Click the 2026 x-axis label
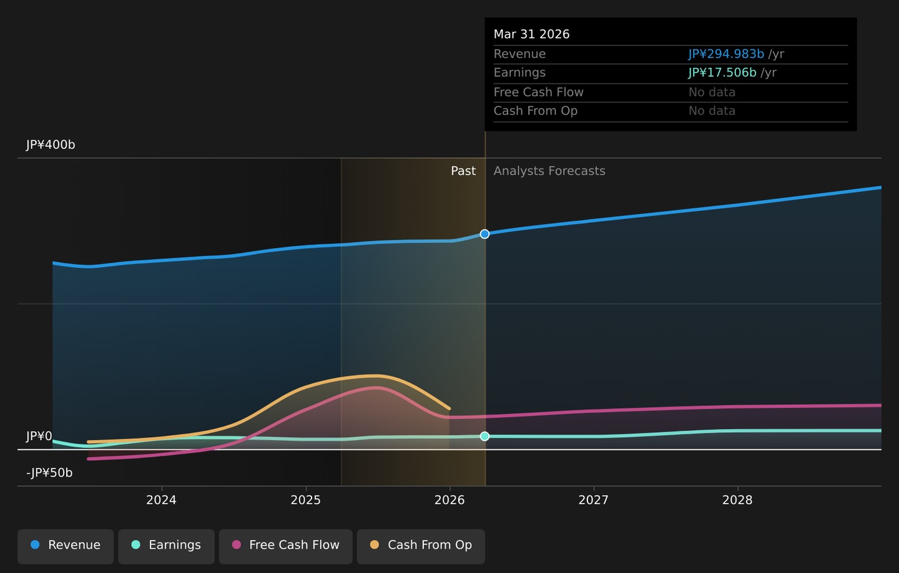Viewport: 899px width, 573px height. point(449,500)
